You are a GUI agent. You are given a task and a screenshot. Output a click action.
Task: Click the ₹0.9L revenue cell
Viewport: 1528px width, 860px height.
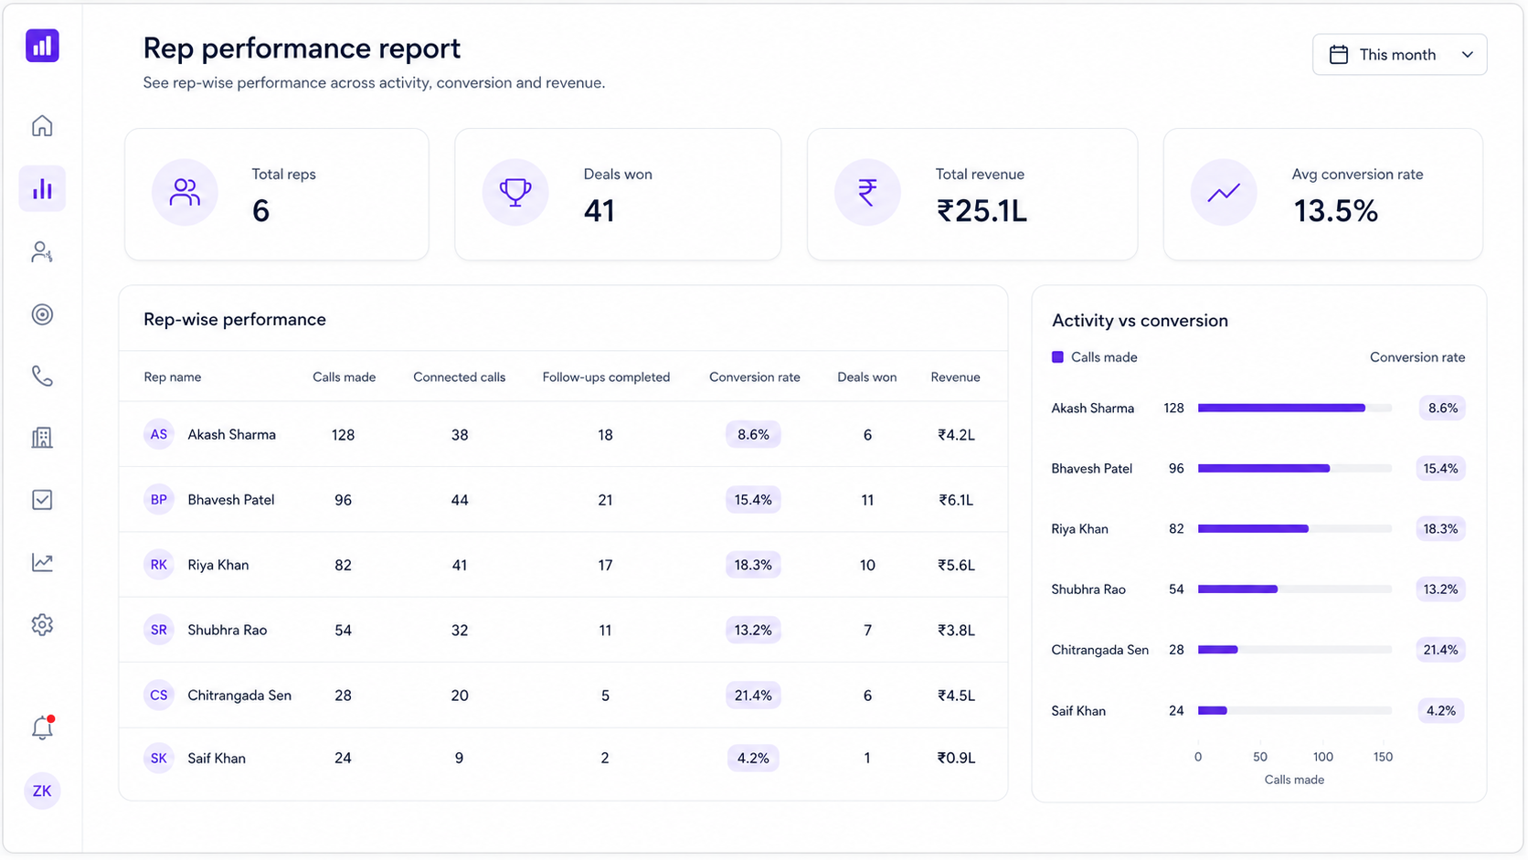(956, 759)
